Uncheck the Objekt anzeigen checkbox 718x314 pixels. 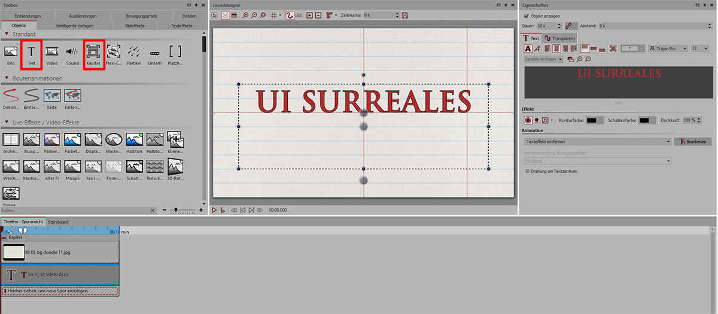tap(526, 16)
